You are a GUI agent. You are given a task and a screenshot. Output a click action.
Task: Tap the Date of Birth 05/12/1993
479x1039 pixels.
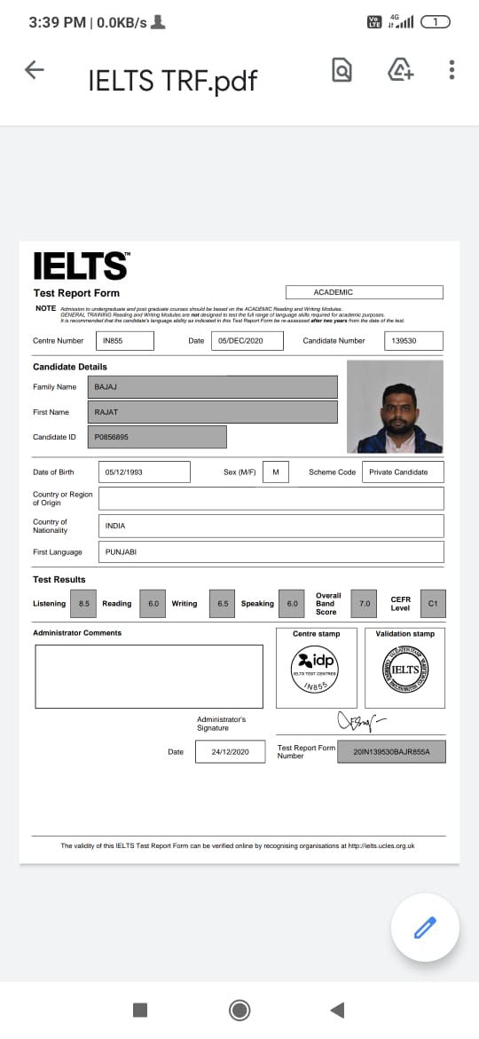pyautogui.click(x=145, y=472)
